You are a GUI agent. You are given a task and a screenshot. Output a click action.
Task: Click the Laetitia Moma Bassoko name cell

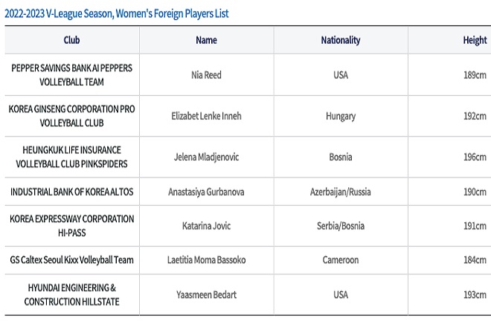(x=206, y=260)
